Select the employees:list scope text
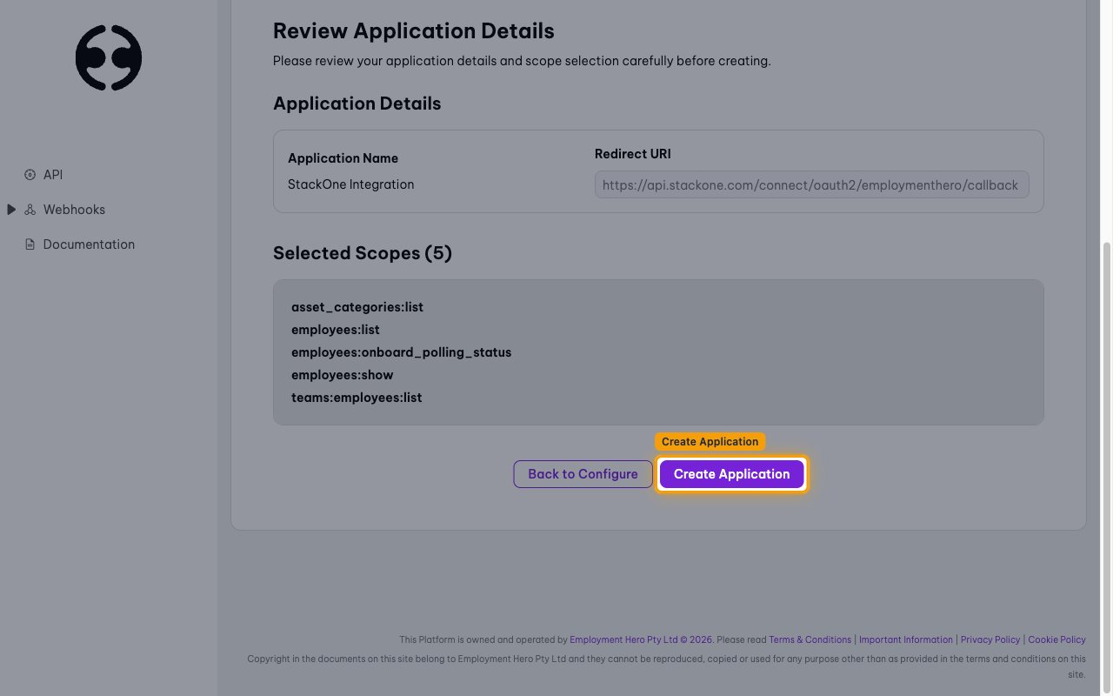Screen dimensions: 1113x696 336,330
